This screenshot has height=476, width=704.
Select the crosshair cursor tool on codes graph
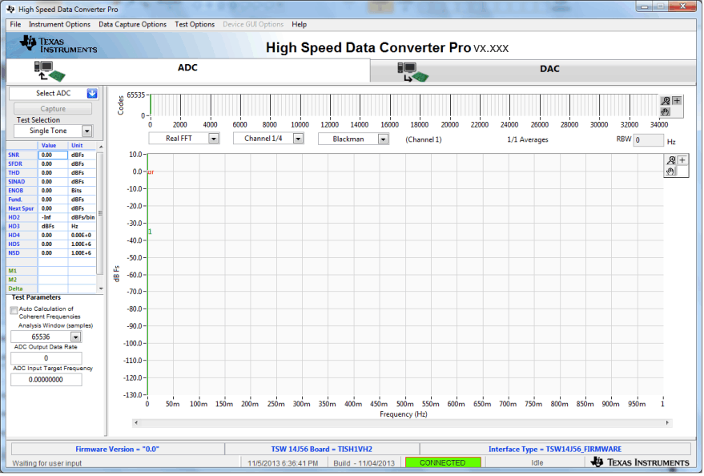677,101
